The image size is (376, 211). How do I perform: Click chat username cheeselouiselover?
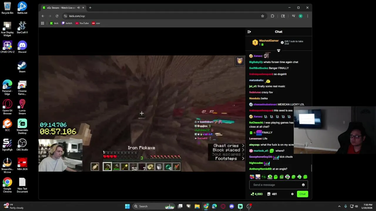pyautogui.click(x=265, y=104)
